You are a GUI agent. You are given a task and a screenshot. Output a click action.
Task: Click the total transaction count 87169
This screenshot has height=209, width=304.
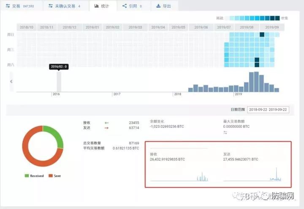134,143
